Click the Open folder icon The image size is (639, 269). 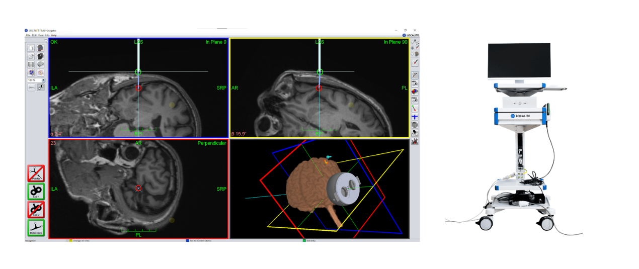pos(31,56)
